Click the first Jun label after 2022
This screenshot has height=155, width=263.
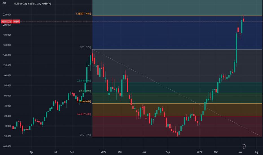144,152
